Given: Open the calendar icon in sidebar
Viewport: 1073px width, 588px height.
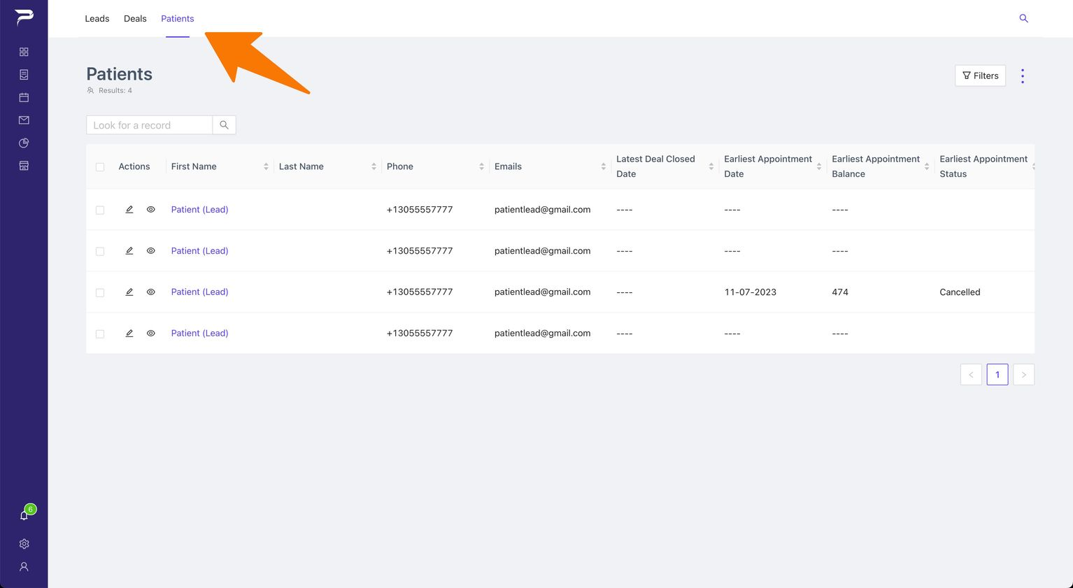Looking at the screenshot, I should click(x=24, y=97).
